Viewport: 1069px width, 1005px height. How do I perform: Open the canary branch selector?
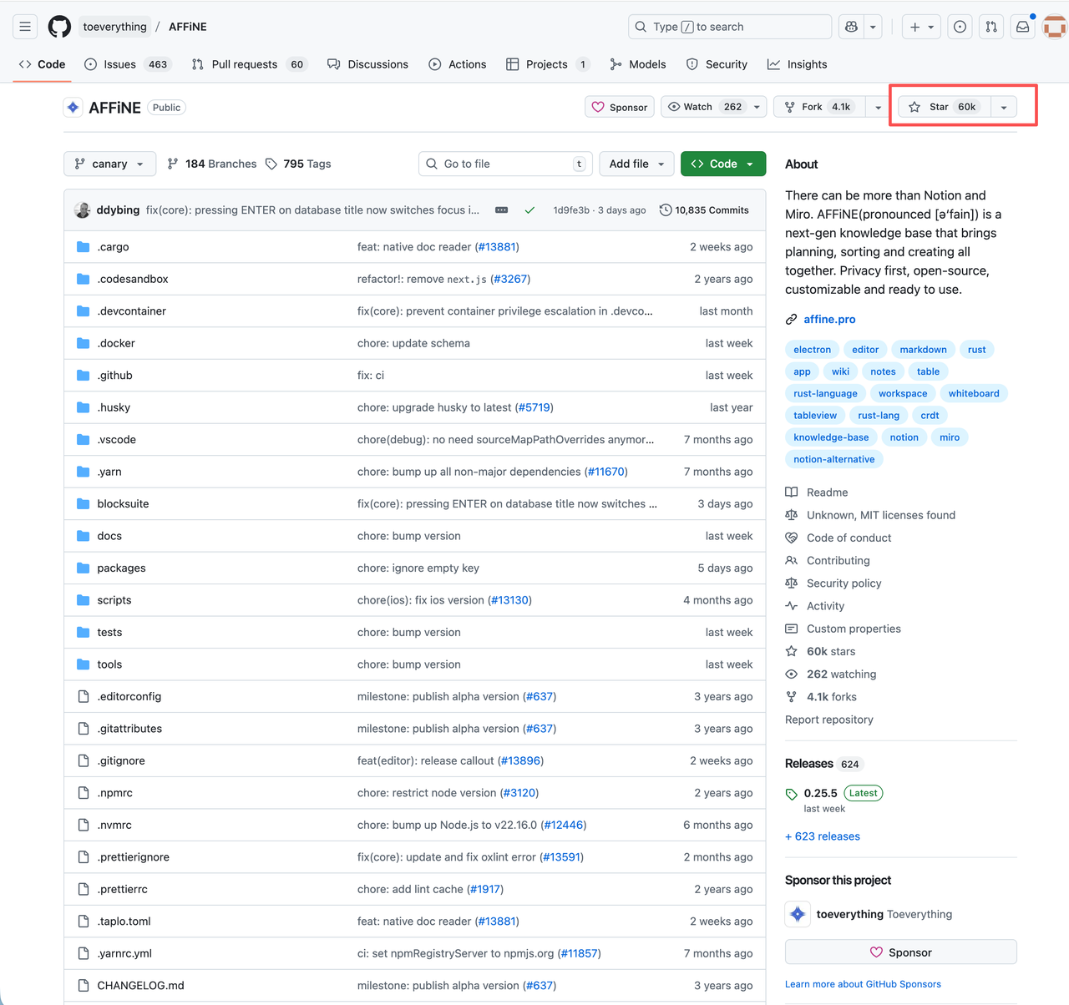(x=109, y=164)
